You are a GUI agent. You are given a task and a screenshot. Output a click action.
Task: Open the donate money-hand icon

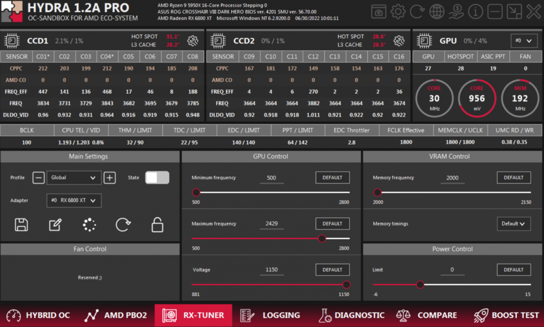pos(456,12)
